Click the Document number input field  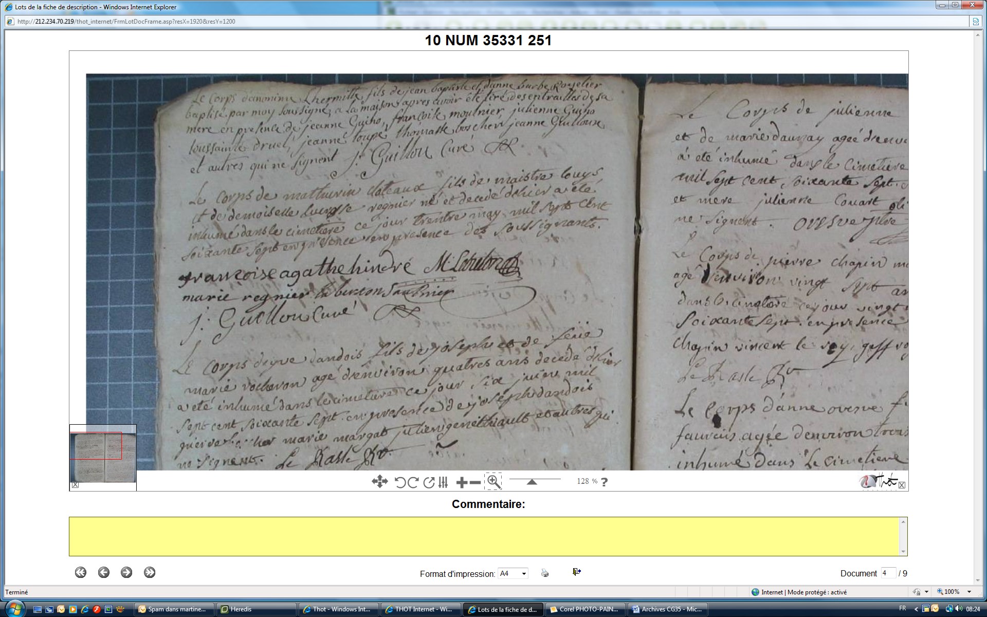click(888, 573)
